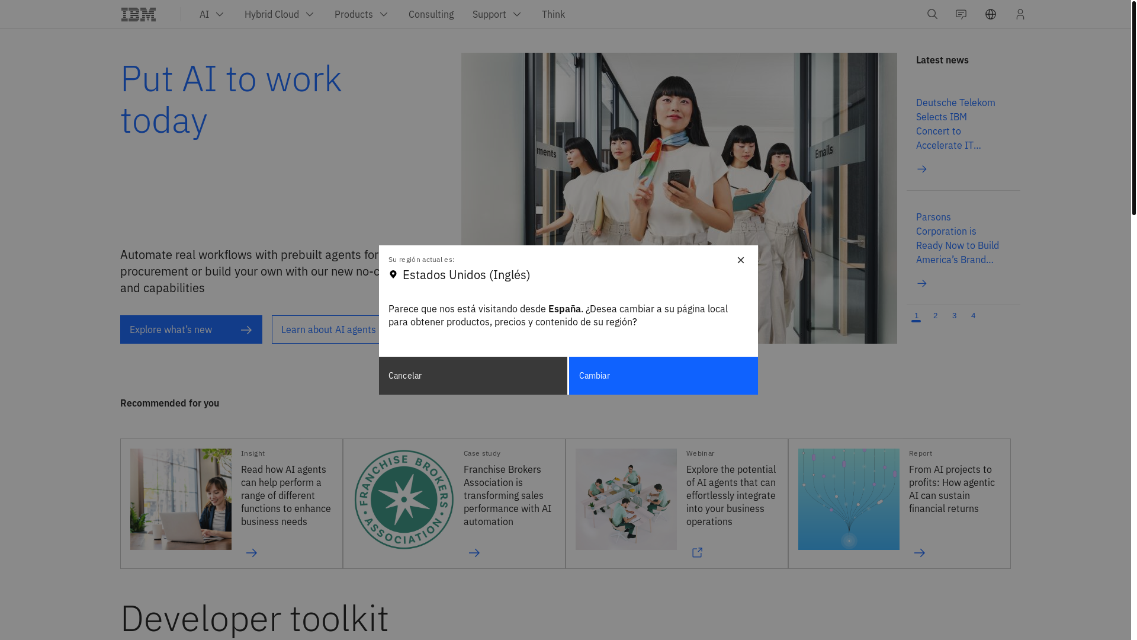Open the user profile icon

coord(1020,14)
